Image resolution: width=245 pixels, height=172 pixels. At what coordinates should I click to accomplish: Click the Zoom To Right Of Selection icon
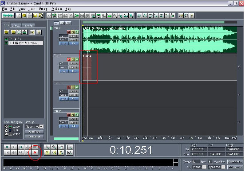(x=61, y=152)
